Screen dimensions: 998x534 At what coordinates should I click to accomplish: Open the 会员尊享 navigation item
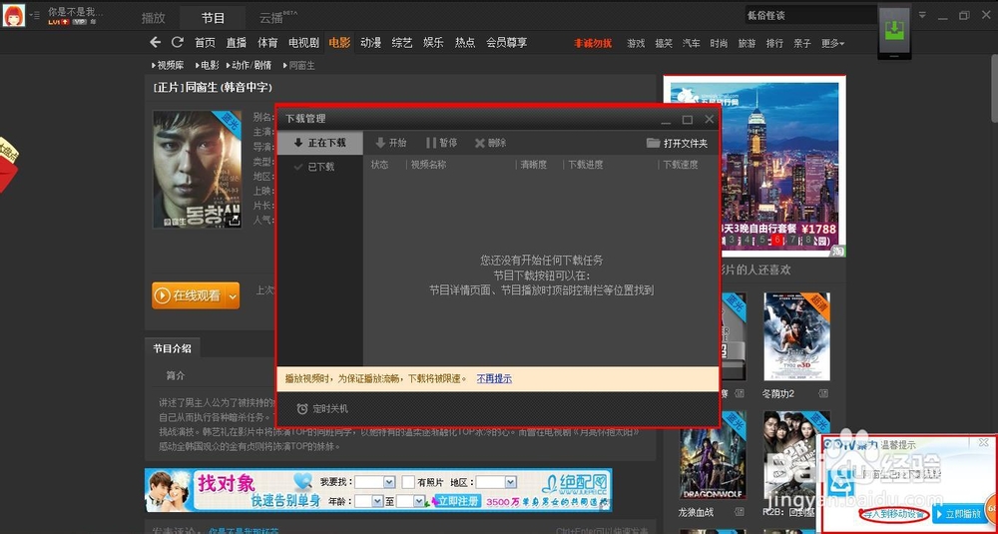point(507,43)
